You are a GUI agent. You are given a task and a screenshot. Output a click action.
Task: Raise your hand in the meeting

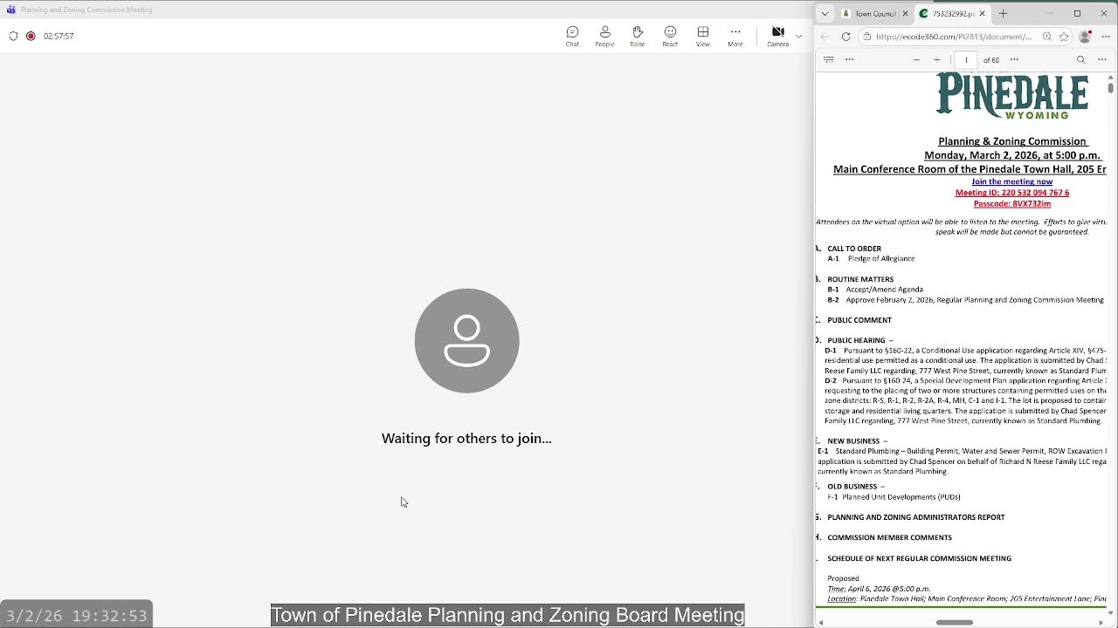point(638,36)
